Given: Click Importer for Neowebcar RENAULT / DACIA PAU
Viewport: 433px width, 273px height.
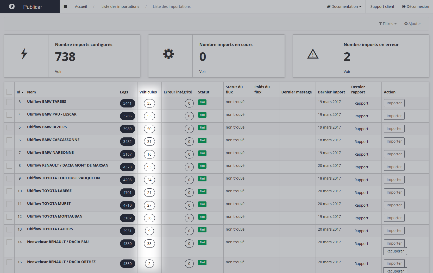Looking at the screenshot, I should (x=394, y=243).
